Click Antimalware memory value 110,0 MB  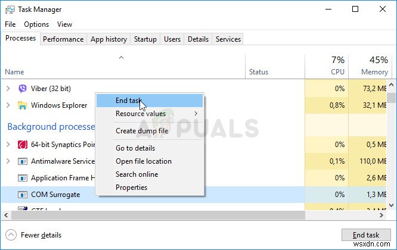(373, 161)
